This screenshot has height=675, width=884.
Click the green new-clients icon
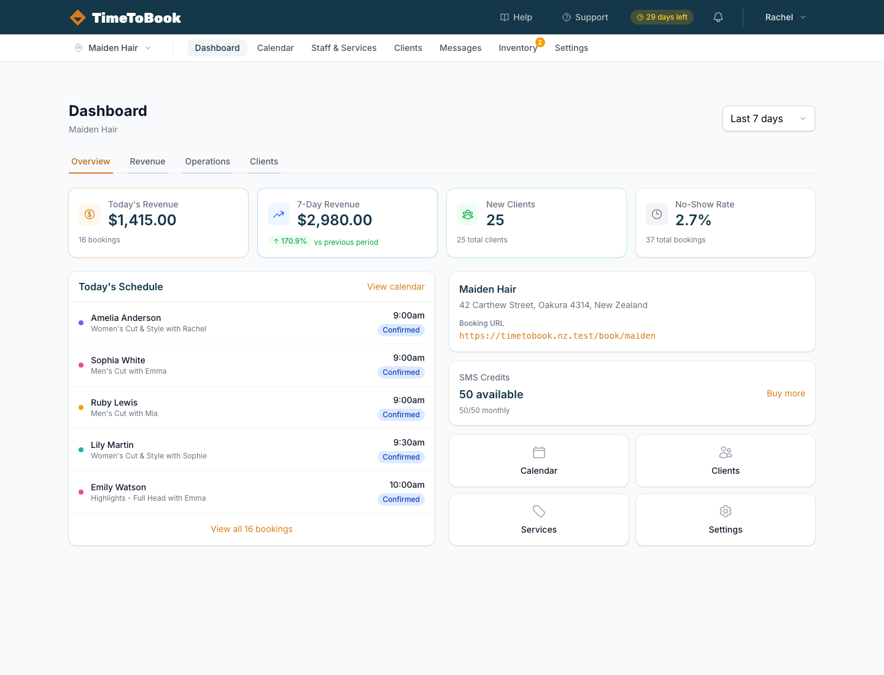pyautogui.click(x=467, y=214)
